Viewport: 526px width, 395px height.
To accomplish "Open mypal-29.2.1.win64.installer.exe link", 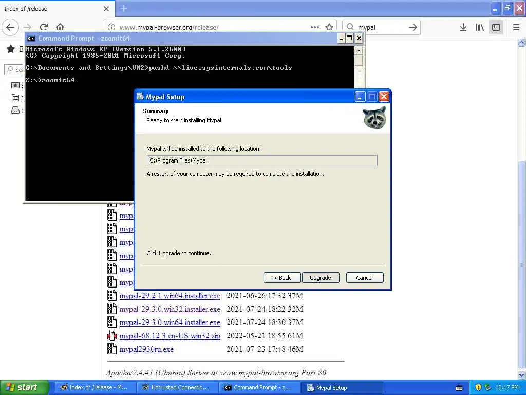I will (170, 296).
